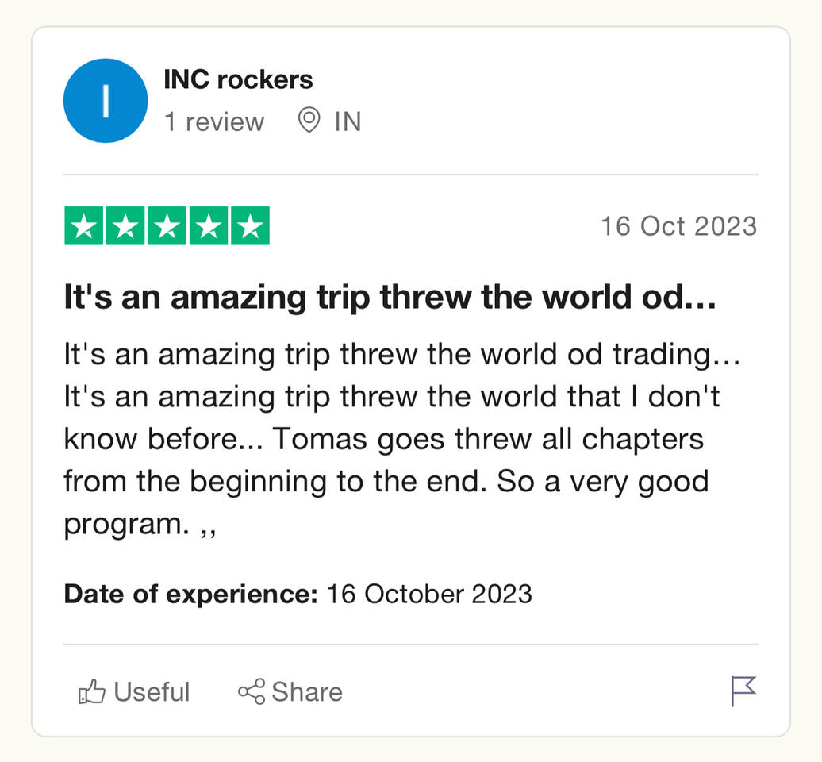
Task: Click the location pin icon
Action: (x=309, y=121)
